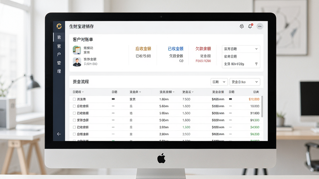Select the highlighted sidebar item

[59, 37]
